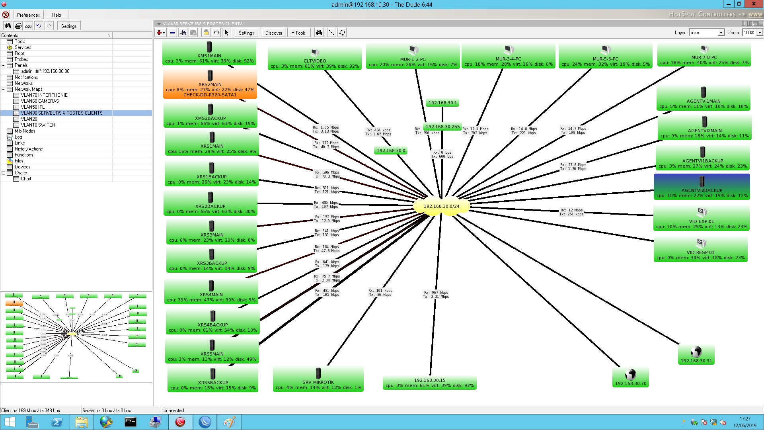Click the yellow 192.168.30.0/24 network cloud

(441, 206)
